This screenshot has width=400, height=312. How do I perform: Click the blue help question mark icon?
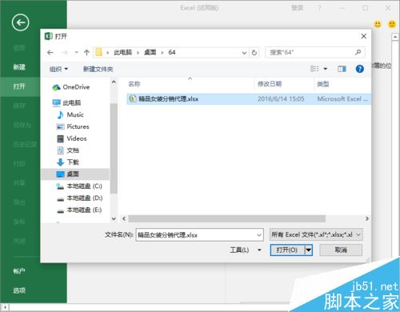[359, 69]
